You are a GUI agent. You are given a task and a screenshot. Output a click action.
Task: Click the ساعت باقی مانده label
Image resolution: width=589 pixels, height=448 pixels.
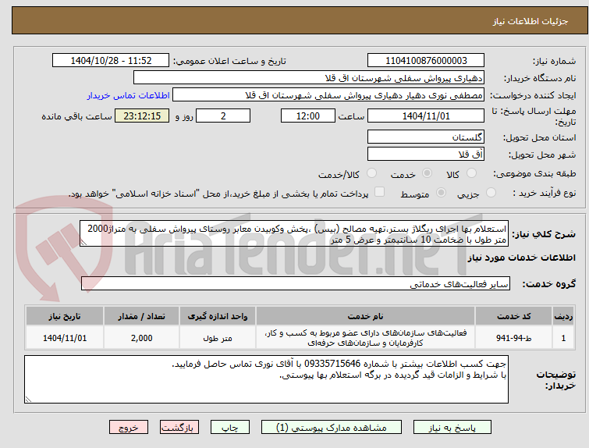[x=76, y=116]
